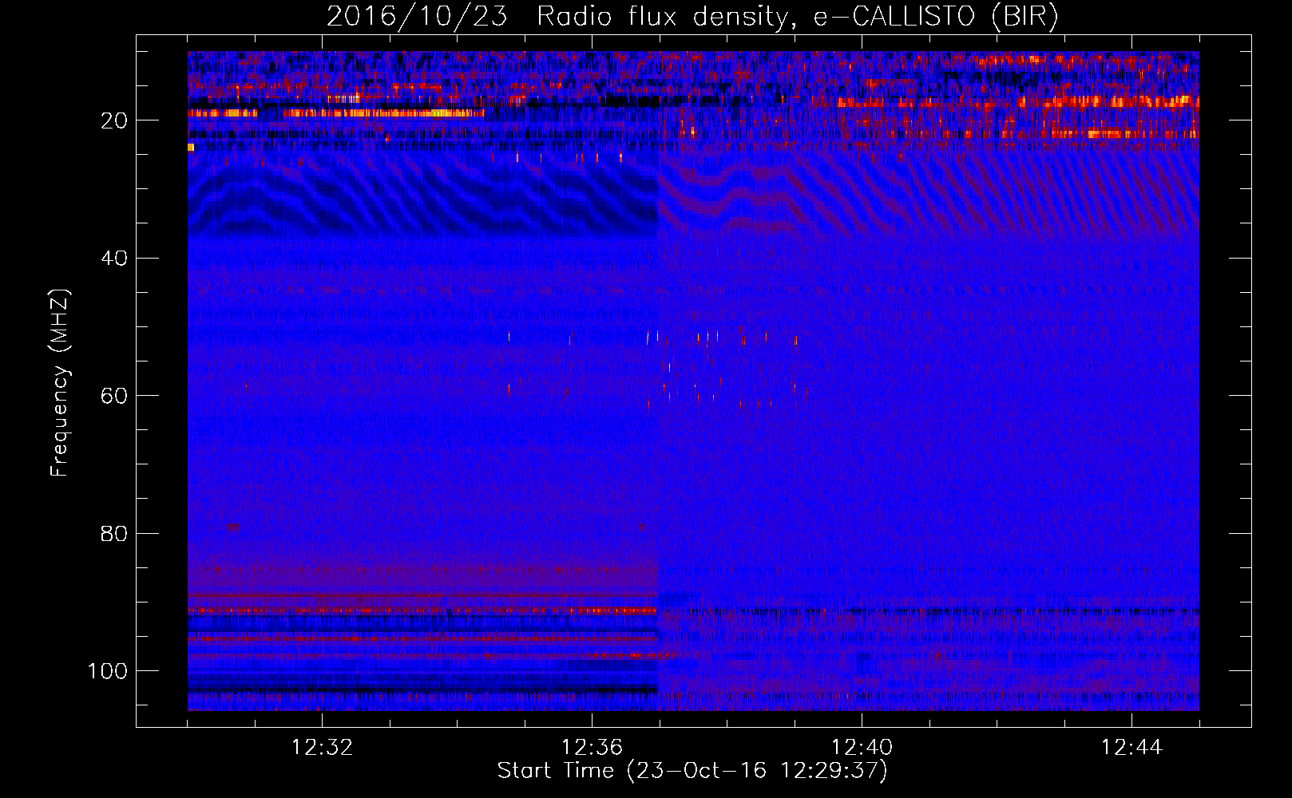Click the 12:44 time tick label
Viewport: 1292px width, 798px height.
click(x=1131, y=748)
